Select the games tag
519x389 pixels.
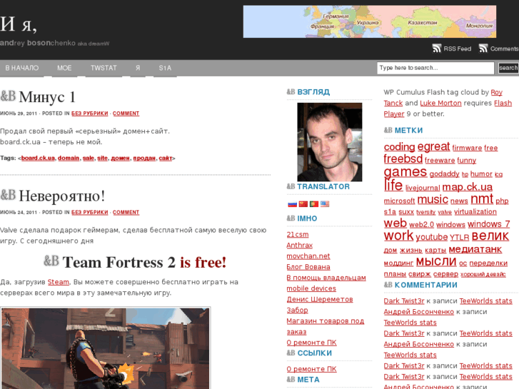(405, 172)
